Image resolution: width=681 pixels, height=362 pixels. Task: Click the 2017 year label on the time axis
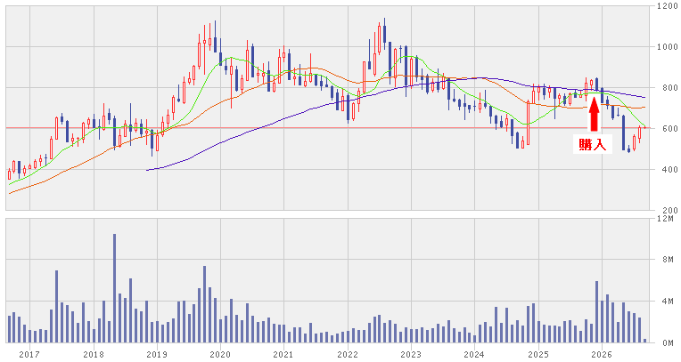(x=29, y=355)
